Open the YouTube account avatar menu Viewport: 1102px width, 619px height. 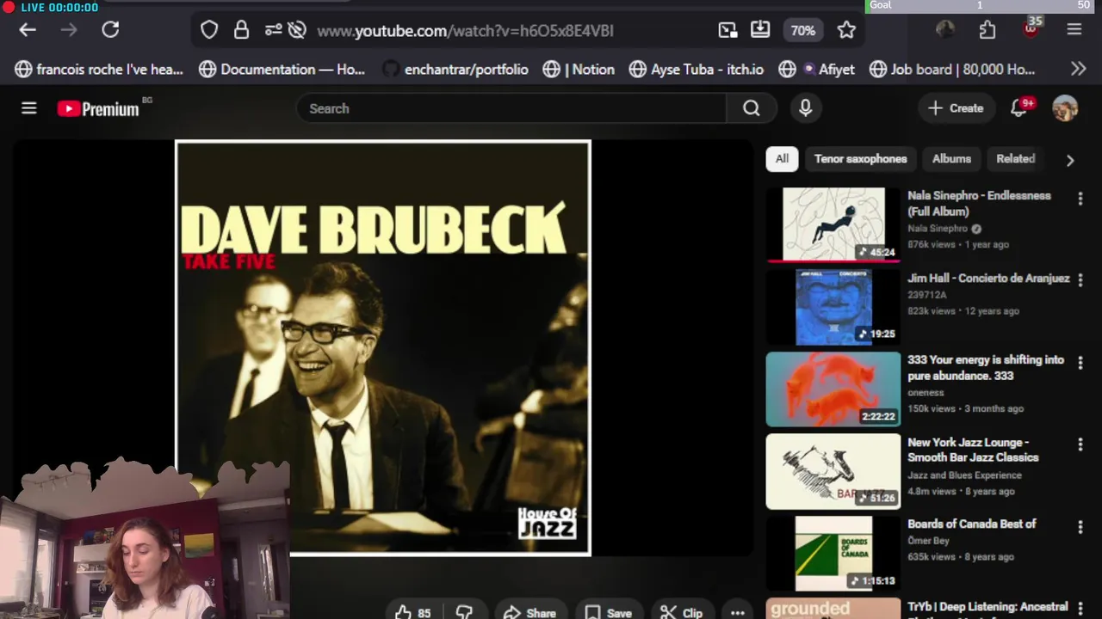[1065, 108]
